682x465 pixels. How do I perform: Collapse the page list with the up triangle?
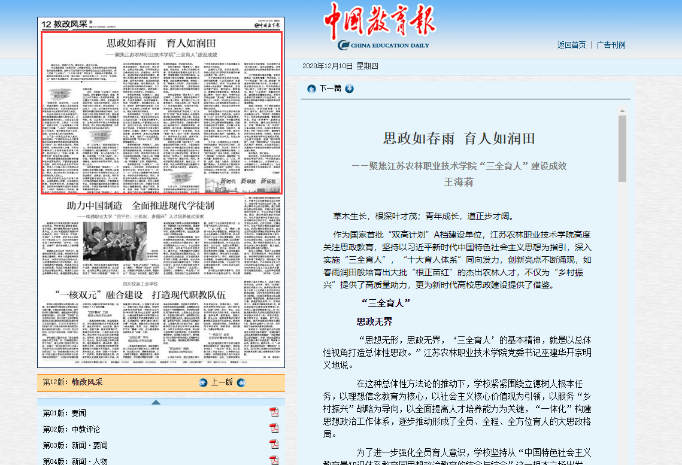click(156, 402)
